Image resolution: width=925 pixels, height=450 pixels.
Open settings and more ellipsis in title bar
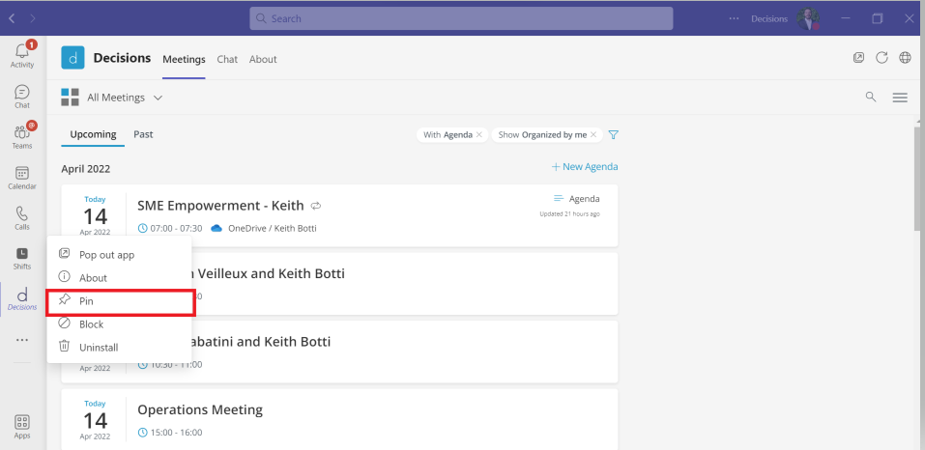(734, 18)
